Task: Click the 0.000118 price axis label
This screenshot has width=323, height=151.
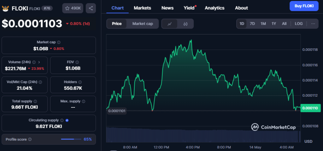Action: tap(310, 50)
